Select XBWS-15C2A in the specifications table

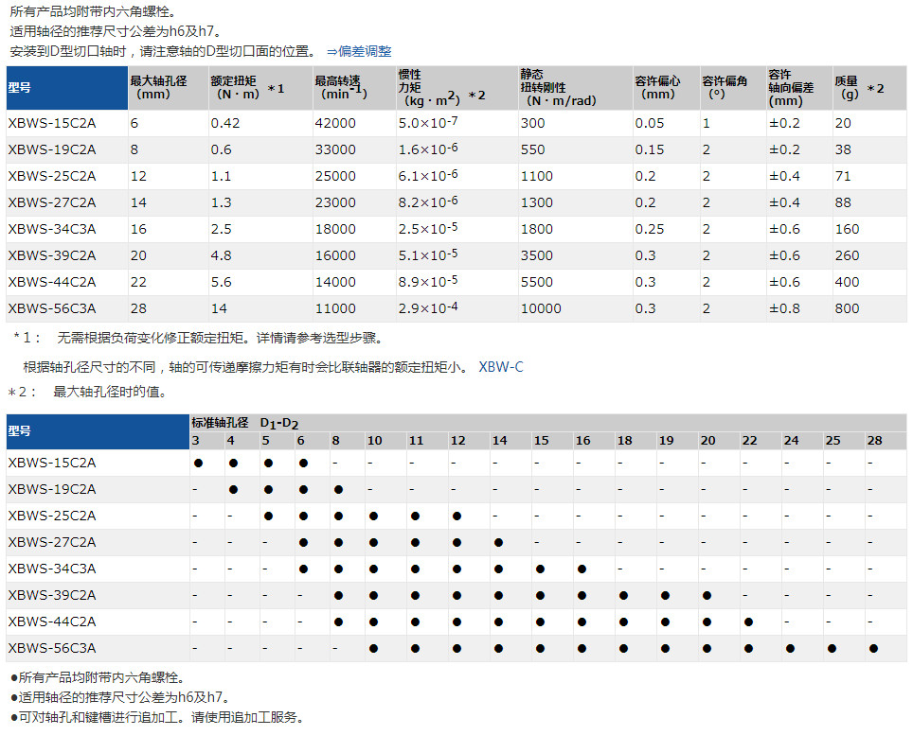(52, 123)
